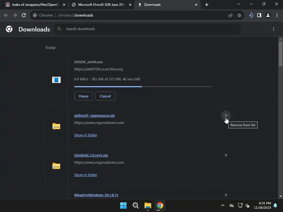This screenshot has width=283, height=212.
Task: Cancel the DXSDK_Jun10.exe download
Action: point(105,96)
